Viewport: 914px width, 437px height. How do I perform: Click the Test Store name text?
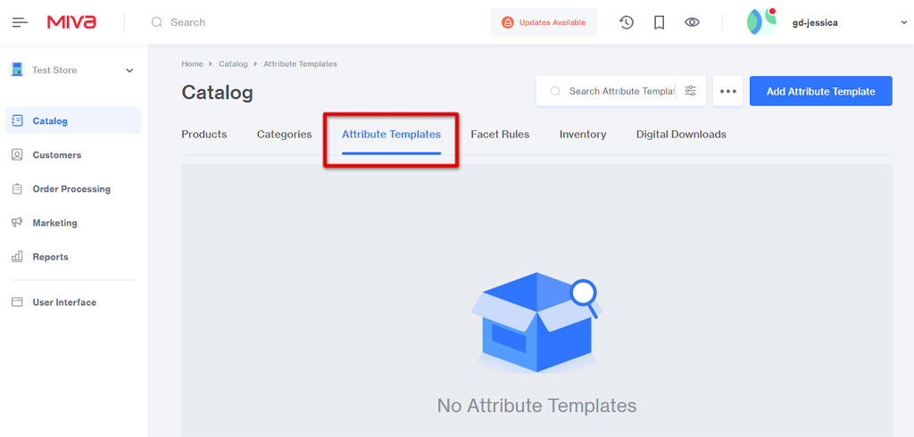point(54,70)
